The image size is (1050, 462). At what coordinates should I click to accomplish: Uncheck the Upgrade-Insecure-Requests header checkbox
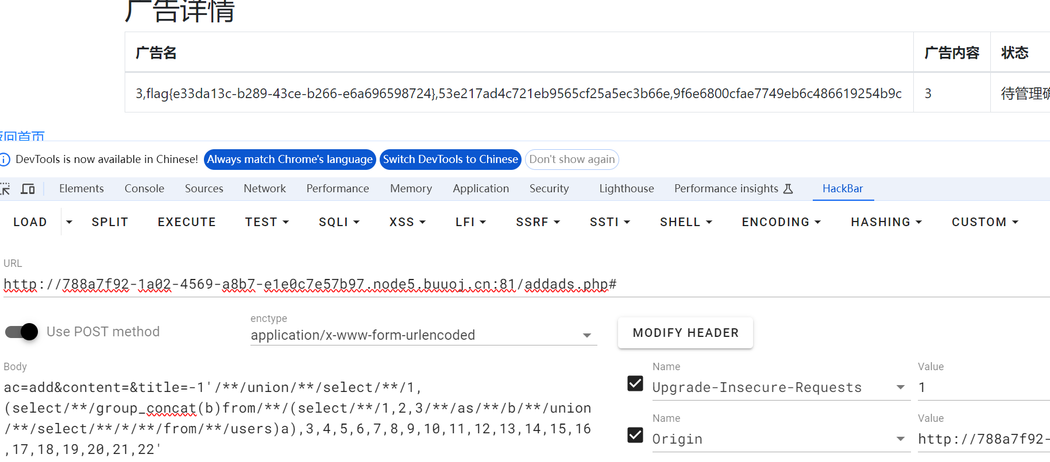point(635,383)
